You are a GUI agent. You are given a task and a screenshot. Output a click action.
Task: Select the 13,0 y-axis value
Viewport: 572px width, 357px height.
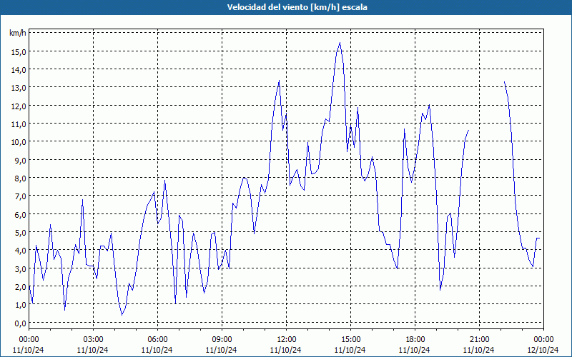click(19, 88)
